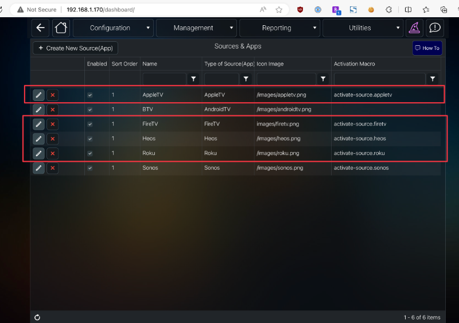Sort by the Enabled column header
The image size is (459, 323).
click(97, 64)
